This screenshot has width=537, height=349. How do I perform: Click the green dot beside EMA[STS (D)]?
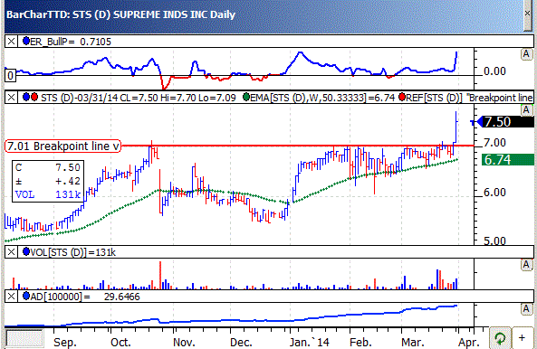[x=246, y=97]
